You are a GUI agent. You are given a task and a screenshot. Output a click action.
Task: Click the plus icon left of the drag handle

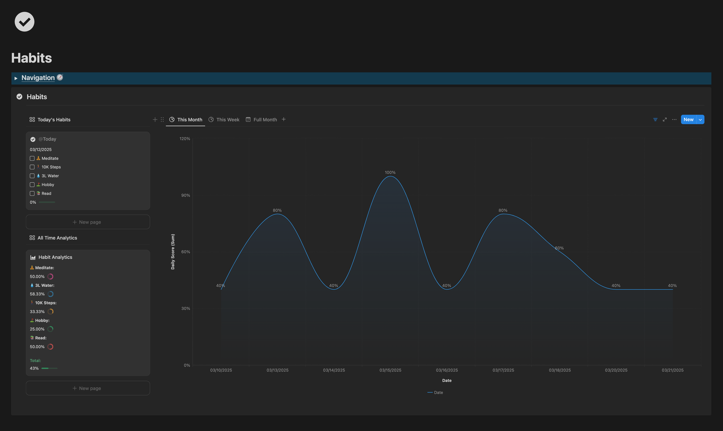coord(155,120)
